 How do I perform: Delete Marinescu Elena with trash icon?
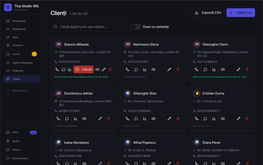coord(178,69)
